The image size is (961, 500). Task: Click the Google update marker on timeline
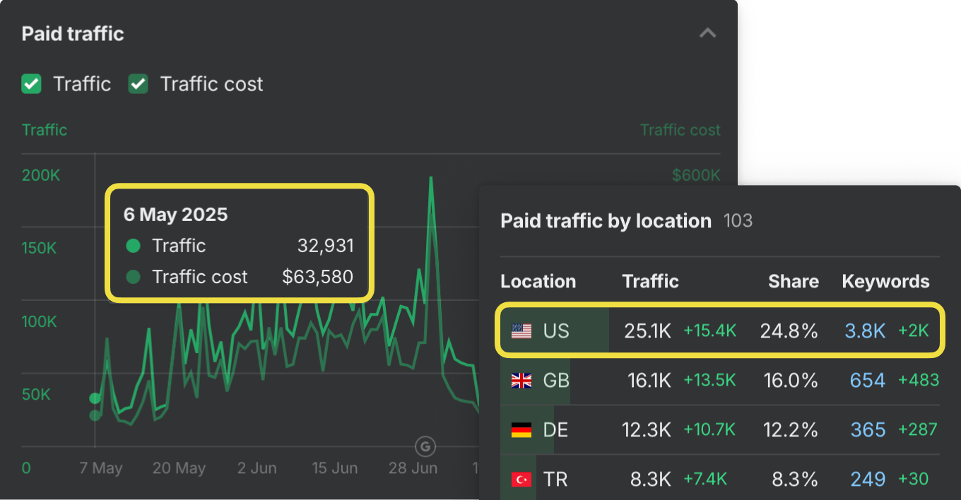tap(425, 446)
